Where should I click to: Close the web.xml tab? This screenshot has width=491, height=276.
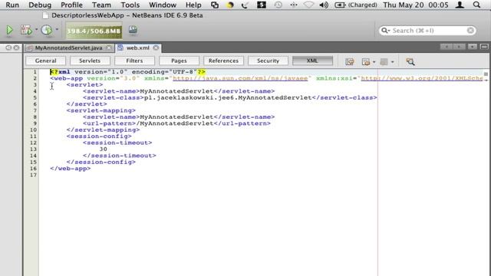[x=156, y=48]
